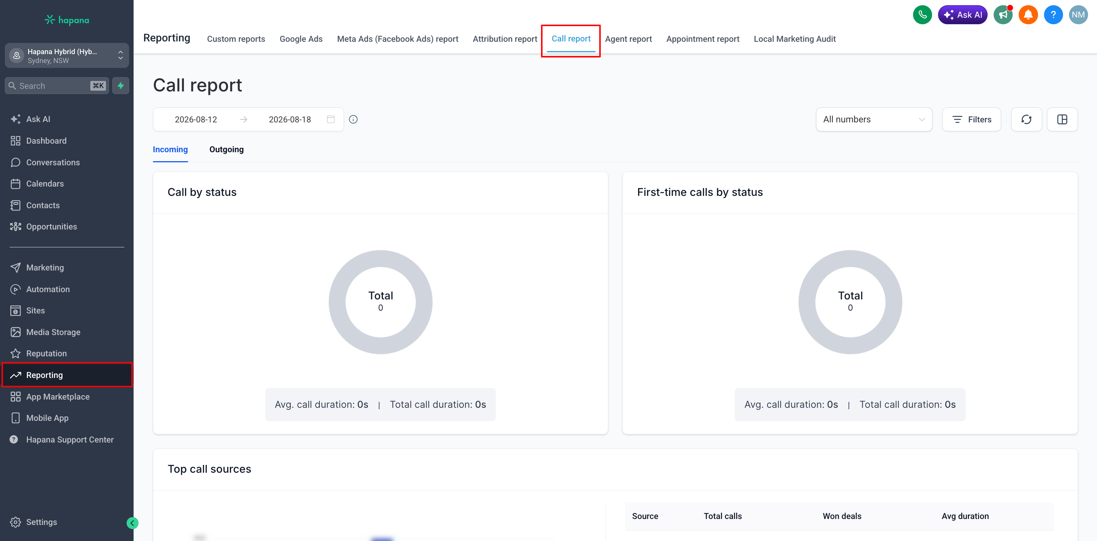The image size is (1097, 541).
Task: Open the orange notifications bell
Action: click(x=1028, y=15)
